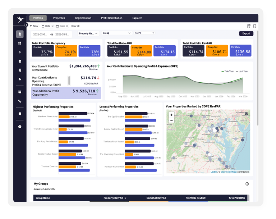276x219 pixels.
Task: Switch to the Segmentation tab
Action: point(83,18)
